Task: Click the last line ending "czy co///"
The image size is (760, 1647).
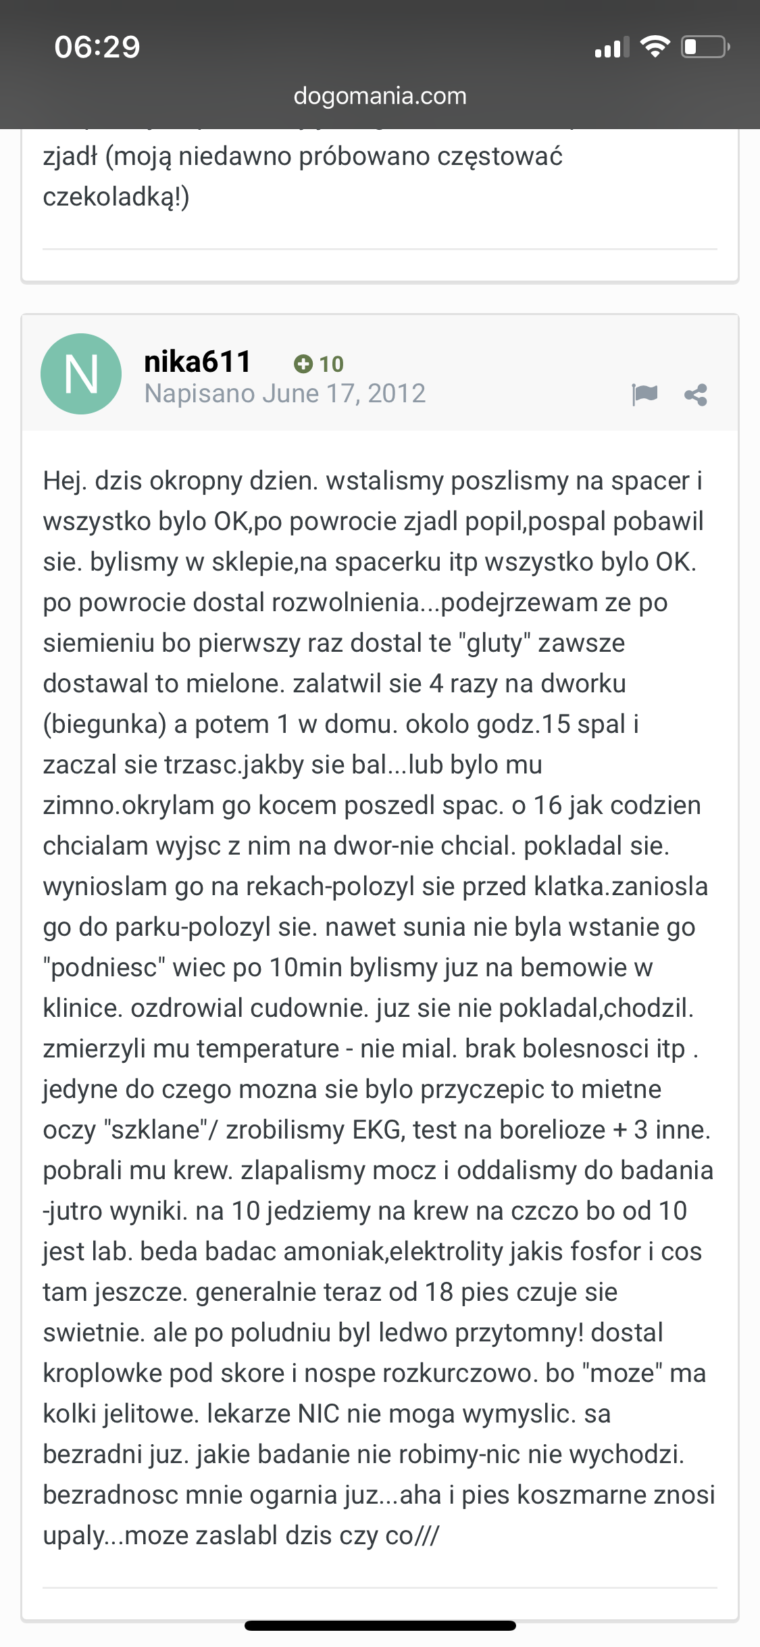Action: coord(240,1535)
